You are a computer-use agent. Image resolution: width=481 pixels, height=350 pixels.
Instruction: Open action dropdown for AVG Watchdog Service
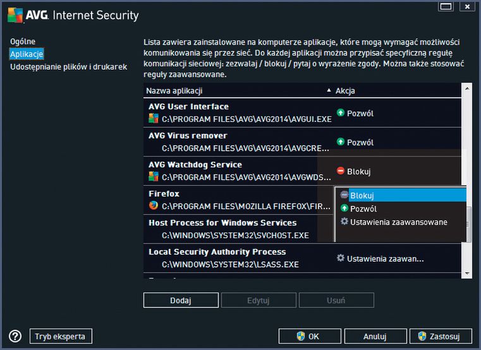(398, 171)
